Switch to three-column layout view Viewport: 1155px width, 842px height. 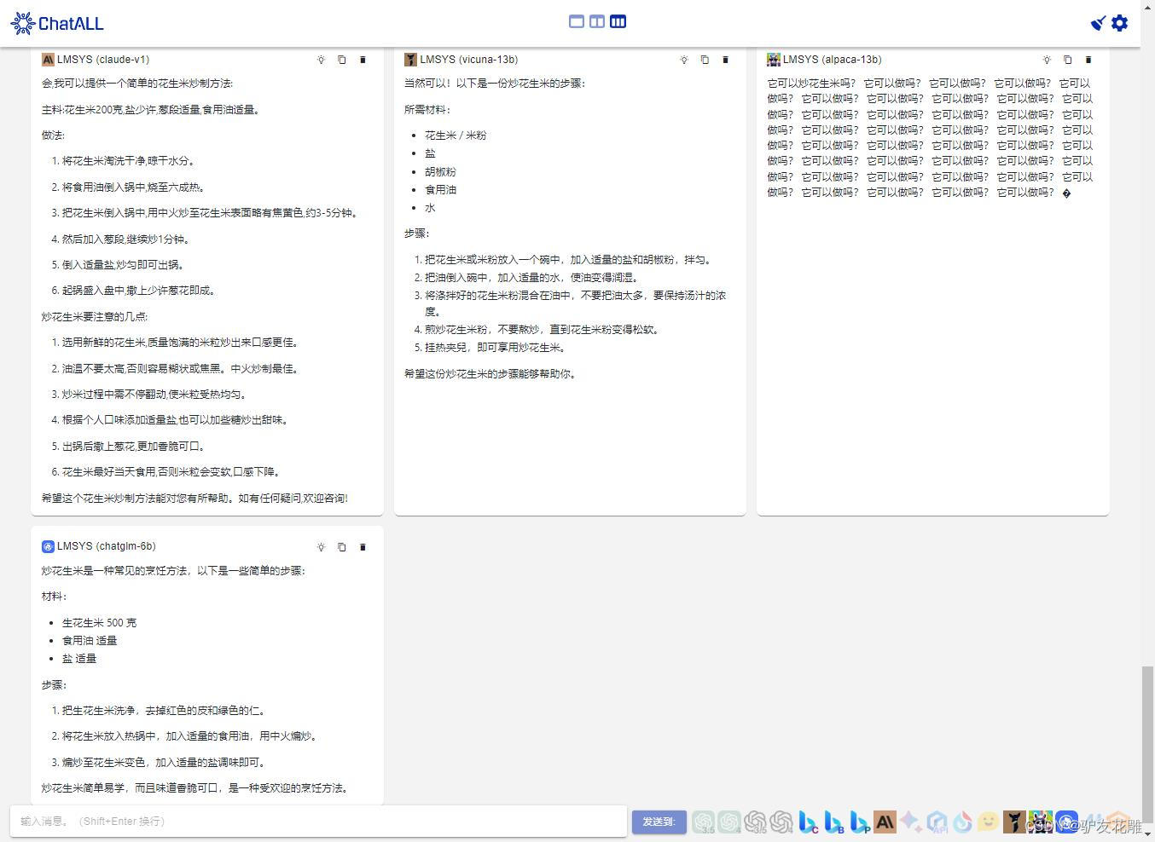tap(618, 21)
